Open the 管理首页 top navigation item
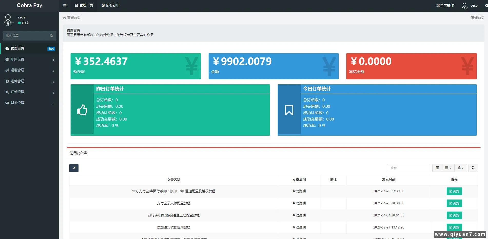Screen dimensions: 488x239 coord(83,5)
